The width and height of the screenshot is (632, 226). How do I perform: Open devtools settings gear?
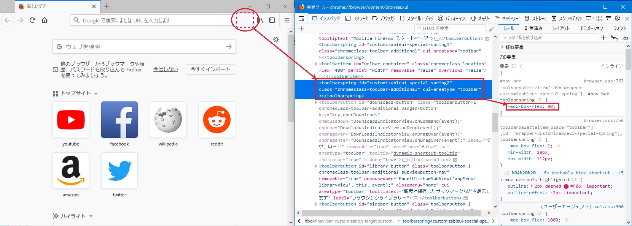pos(618,18)
